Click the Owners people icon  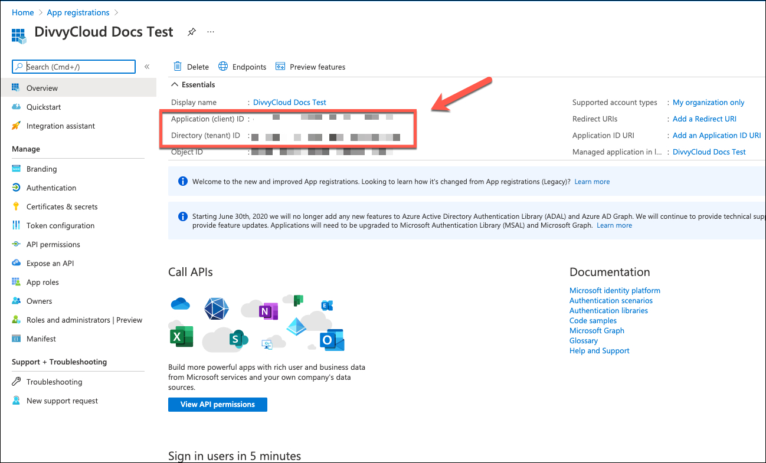coord(16,301)
